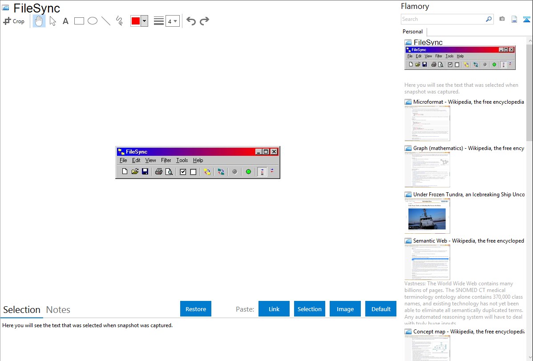Choose the freehand scribble tool
This screenshot has height=361, width=533.
click(119, 21)
